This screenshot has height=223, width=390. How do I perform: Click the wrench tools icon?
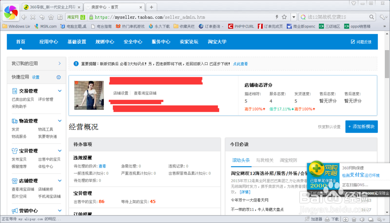pyautogui.click(x=382, y=17)
